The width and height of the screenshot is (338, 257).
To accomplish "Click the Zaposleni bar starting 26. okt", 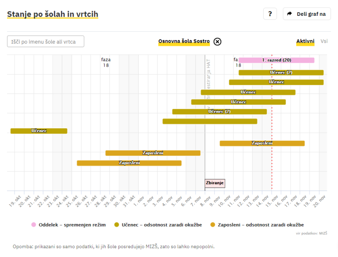I will 129,163.
